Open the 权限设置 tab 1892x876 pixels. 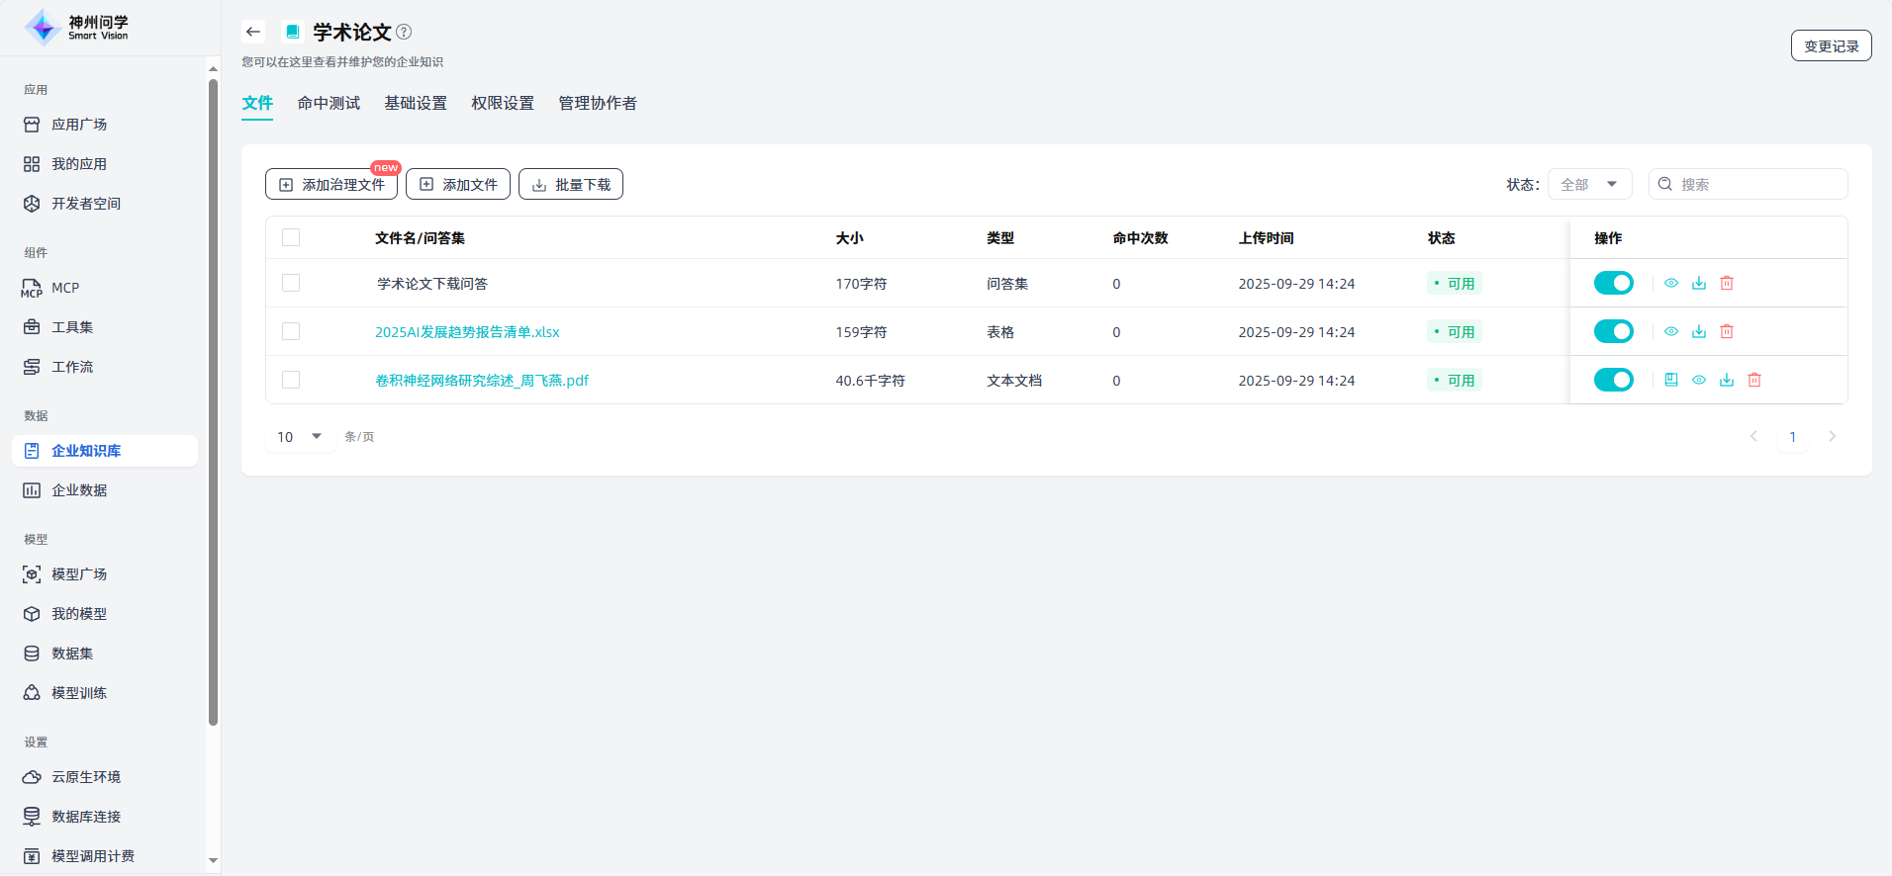point(502,103)
